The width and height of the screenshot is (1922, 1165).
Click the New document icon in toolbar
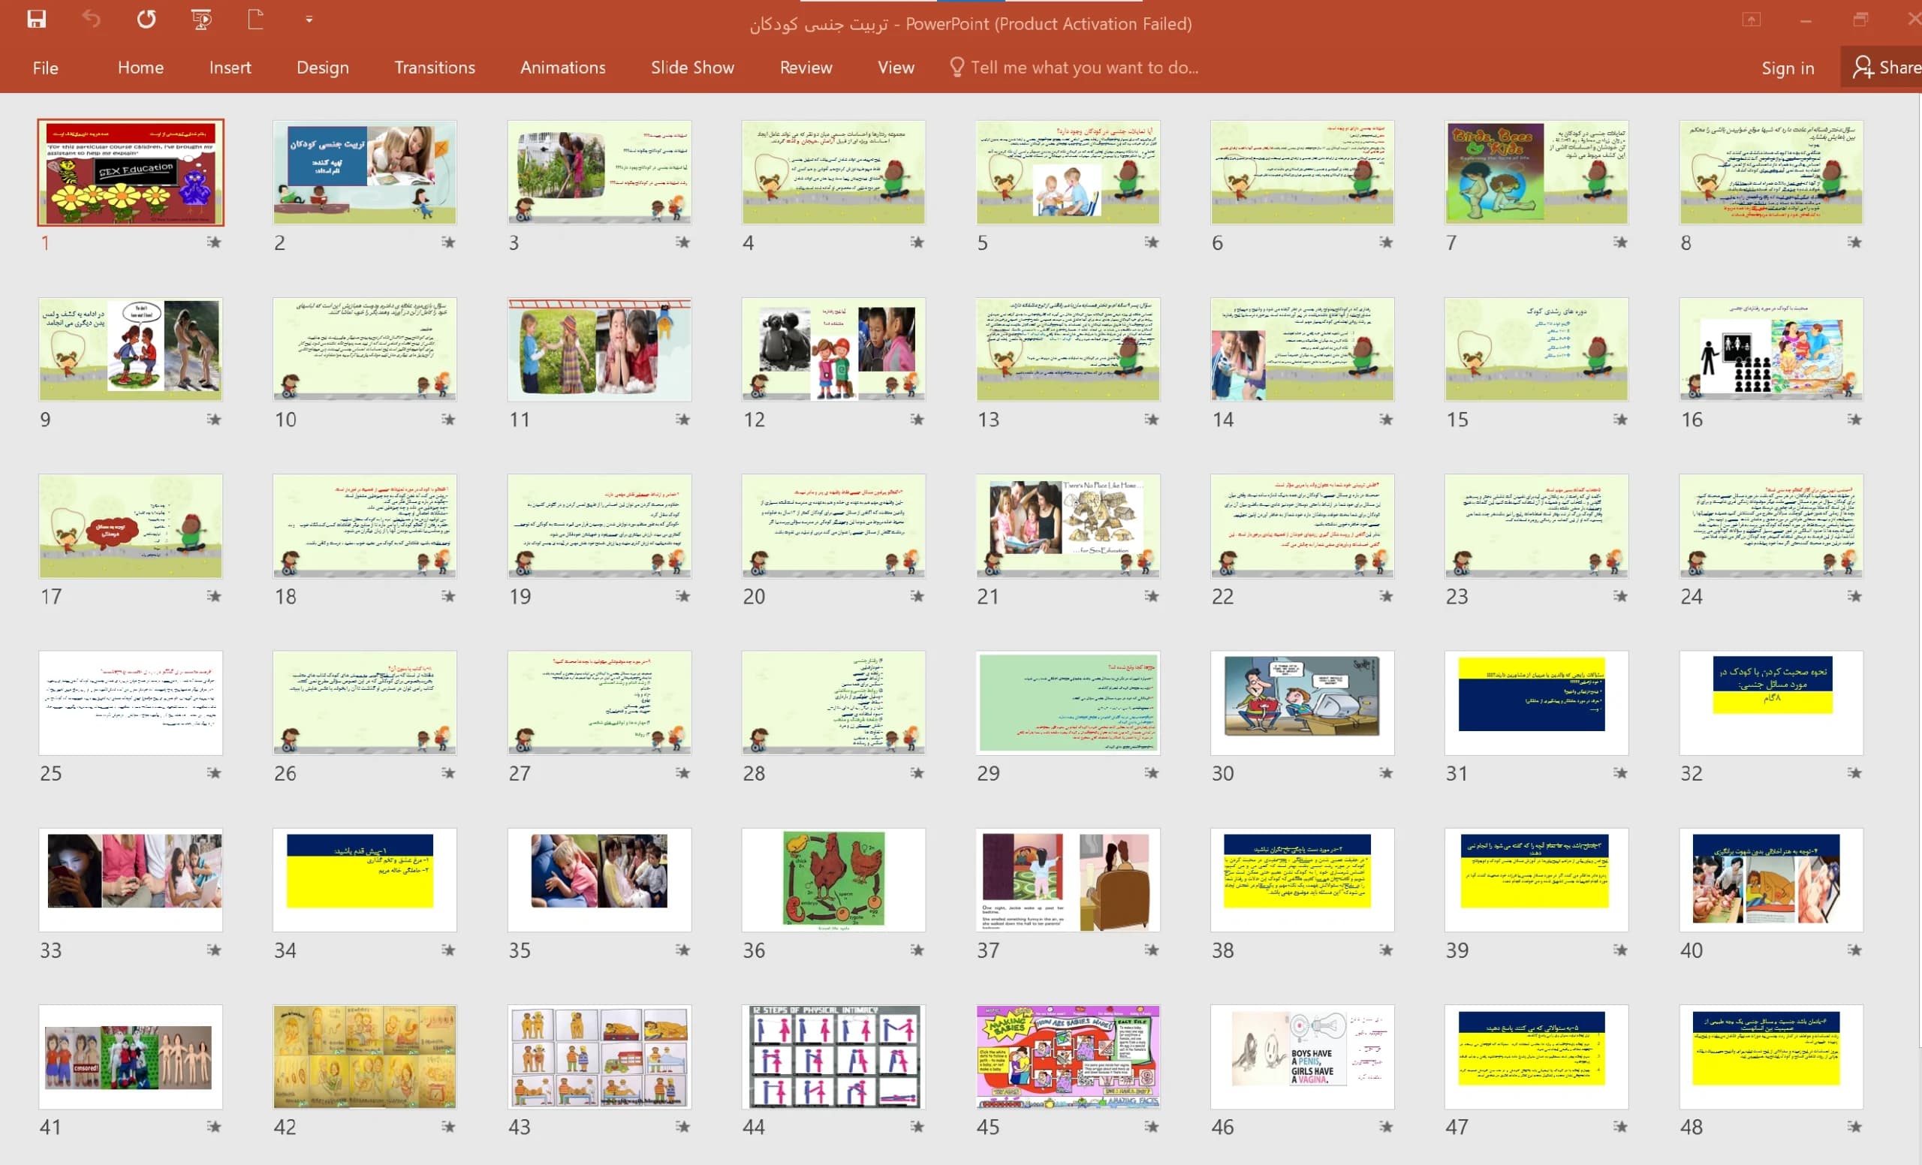point(255,20)
